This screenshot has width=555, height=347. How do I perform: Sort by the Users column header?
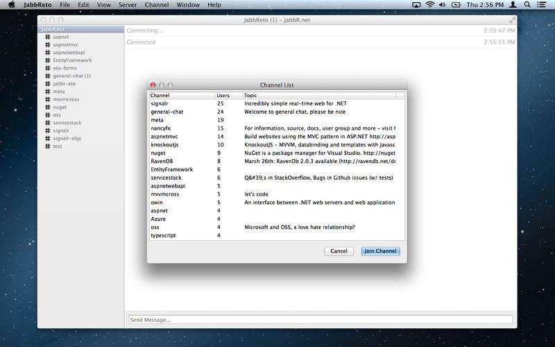[229, 95]
